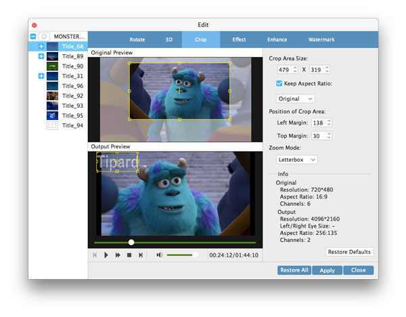Mute audio with the speaker icon
The width and height of the screenshot is (406, 317).
[x=160, y=255]
